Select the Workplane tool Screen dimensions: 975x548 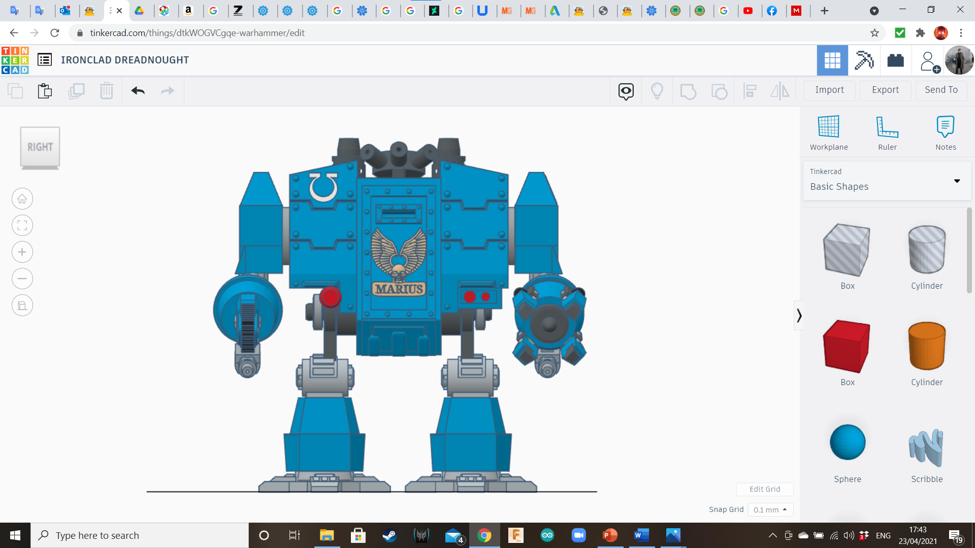[x=828, y=132]
